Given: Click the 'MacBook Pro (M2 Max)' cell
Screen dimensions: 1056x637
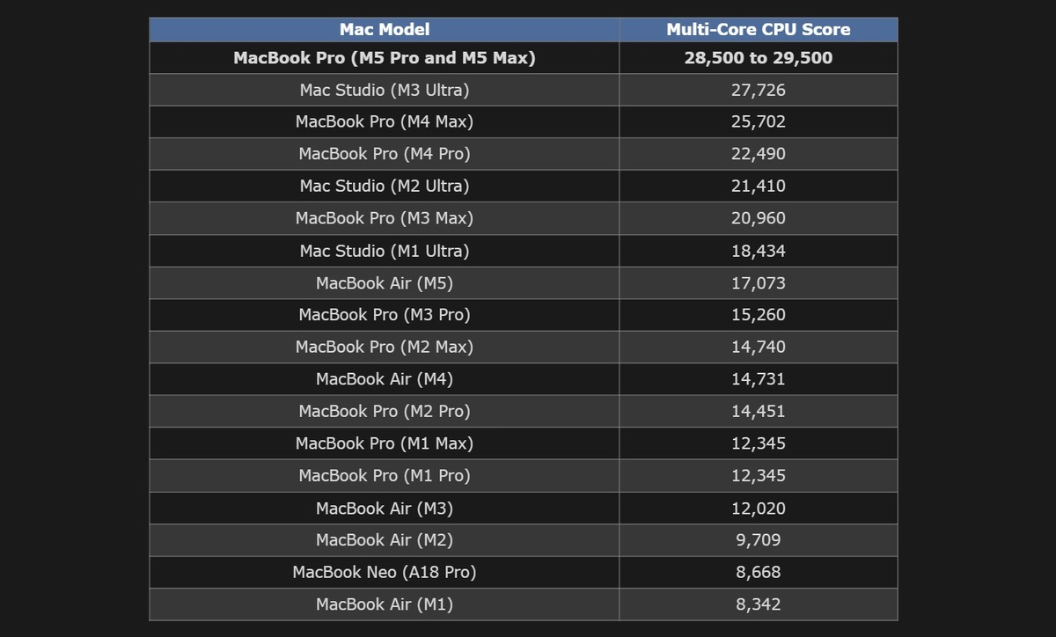Looking at the screenshot, I should coord(385,347).
